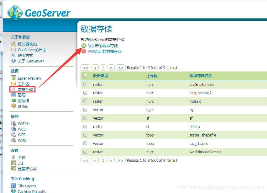This screenshot has height=193, width=267.
Task: Open GeoServer的日志 in the sidebar
Action: point(32,50)
